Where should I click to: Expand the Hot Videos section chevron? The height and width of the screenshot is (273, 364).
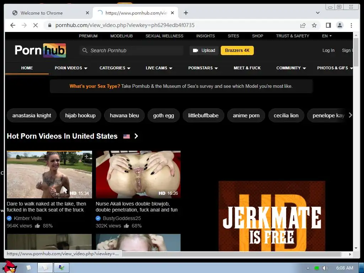click(136, 136)
